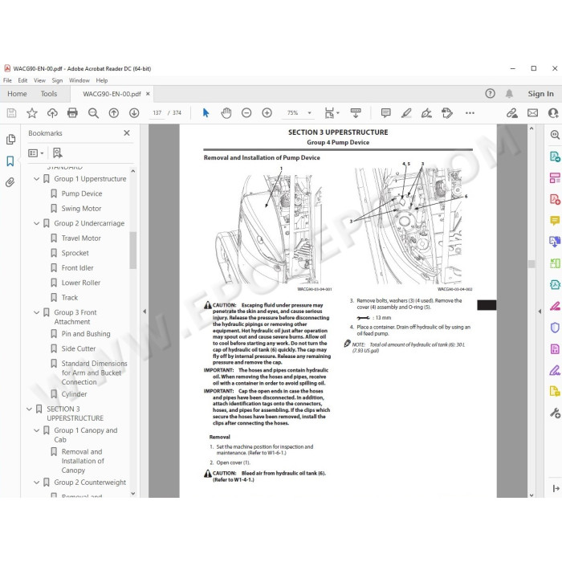This screenshot has height=562, width=562.
Task: Open the Travel Motor bookmark
Action: (x=81, y=238)
